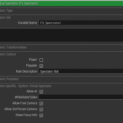Collapse the Init section header

[x=61, y=18]
